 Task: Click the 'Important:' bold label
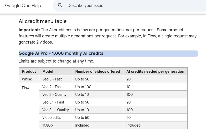[29, 30]
